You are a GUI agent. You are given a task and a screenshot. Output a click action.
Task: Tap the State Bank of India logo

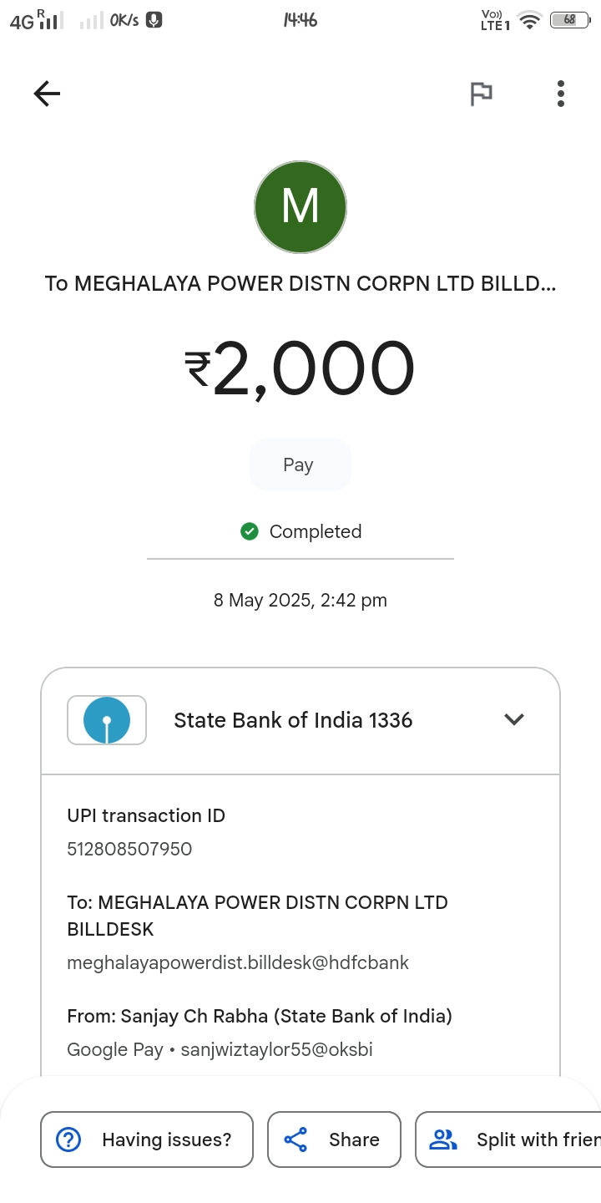tap(107, 720)
